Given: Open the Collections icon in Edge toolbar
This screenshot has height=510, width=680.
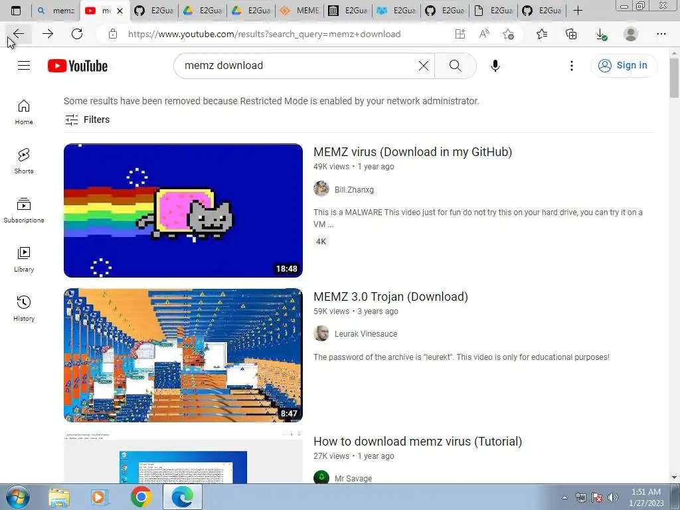Looking at the screenshot, I should click(571, 34).
